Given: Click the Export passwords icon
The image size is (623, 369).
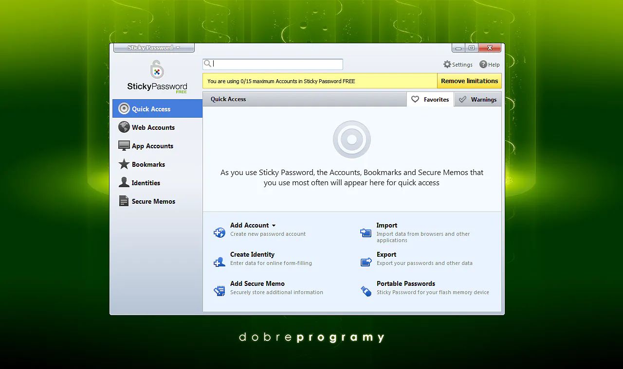Looking at the screenshot, I should tap(366, 262).
